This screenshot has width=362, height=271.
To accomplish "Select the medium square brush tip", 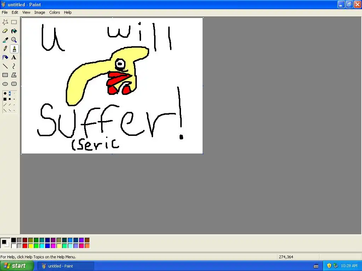I will click(x=10, y=99).
